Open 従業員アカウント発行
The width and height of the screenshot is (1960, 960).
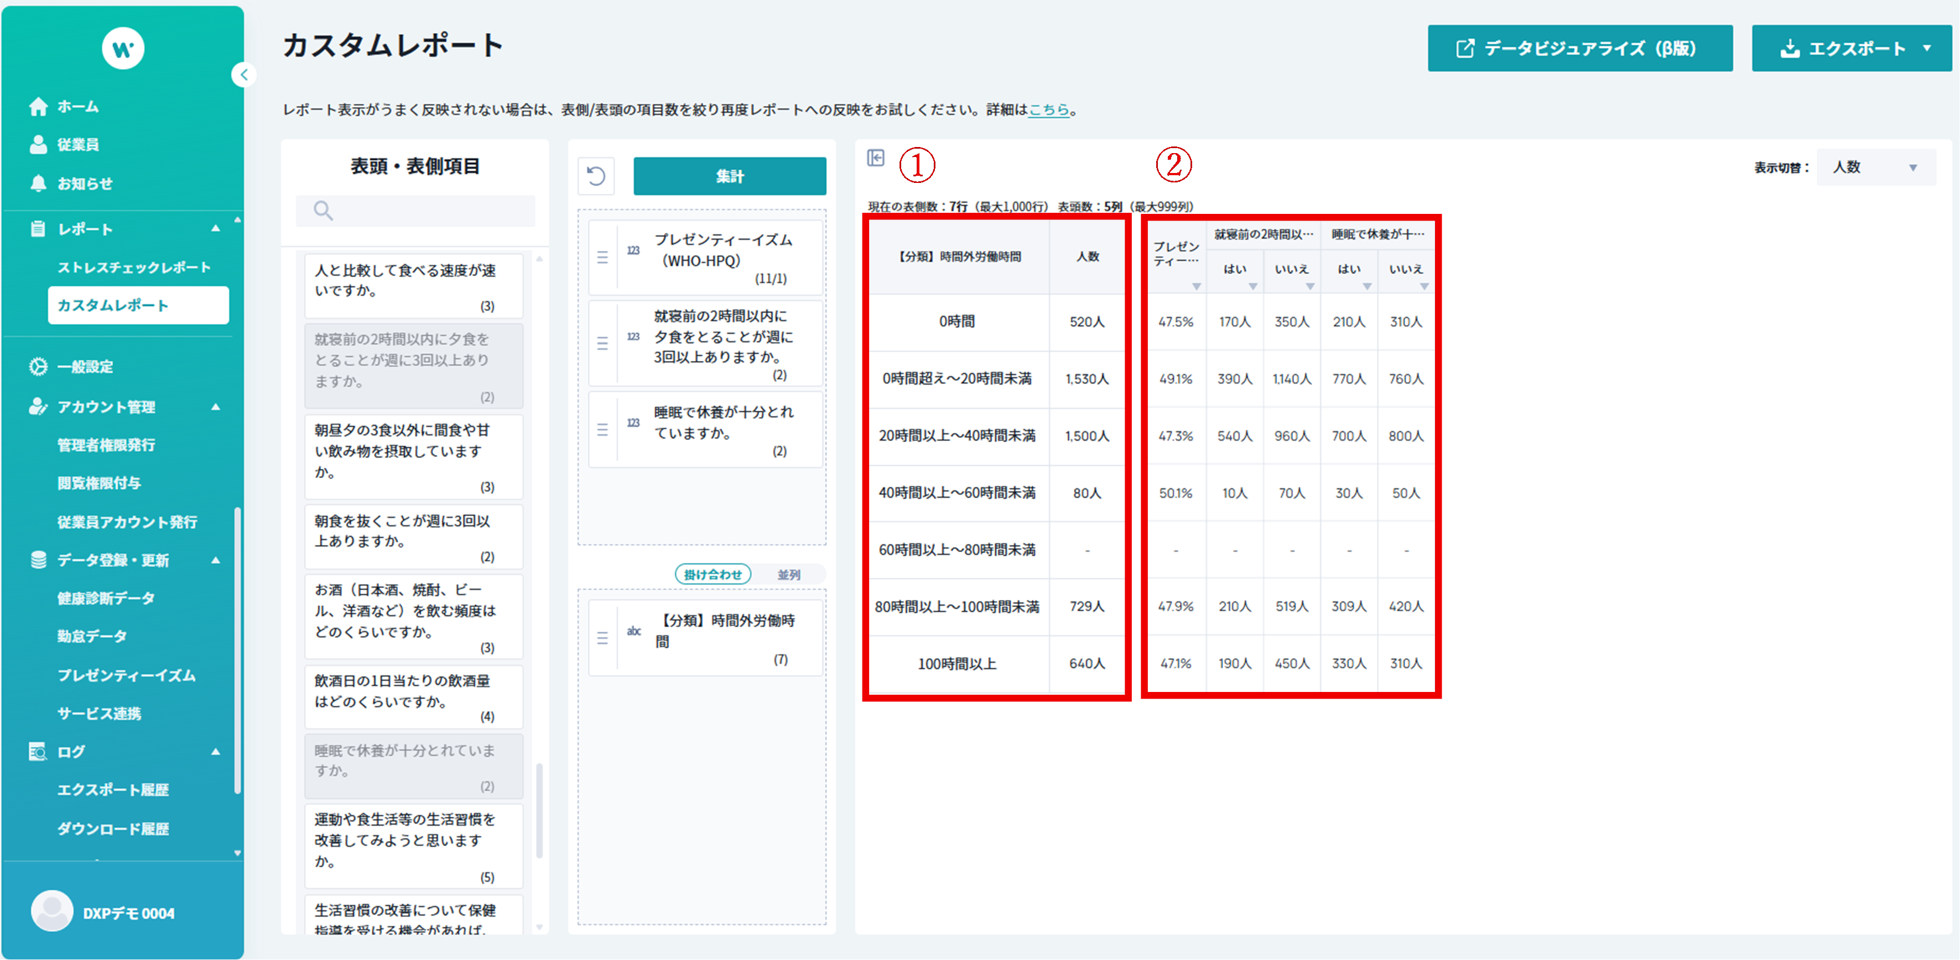pyautogui.click(x=127, y=521)
